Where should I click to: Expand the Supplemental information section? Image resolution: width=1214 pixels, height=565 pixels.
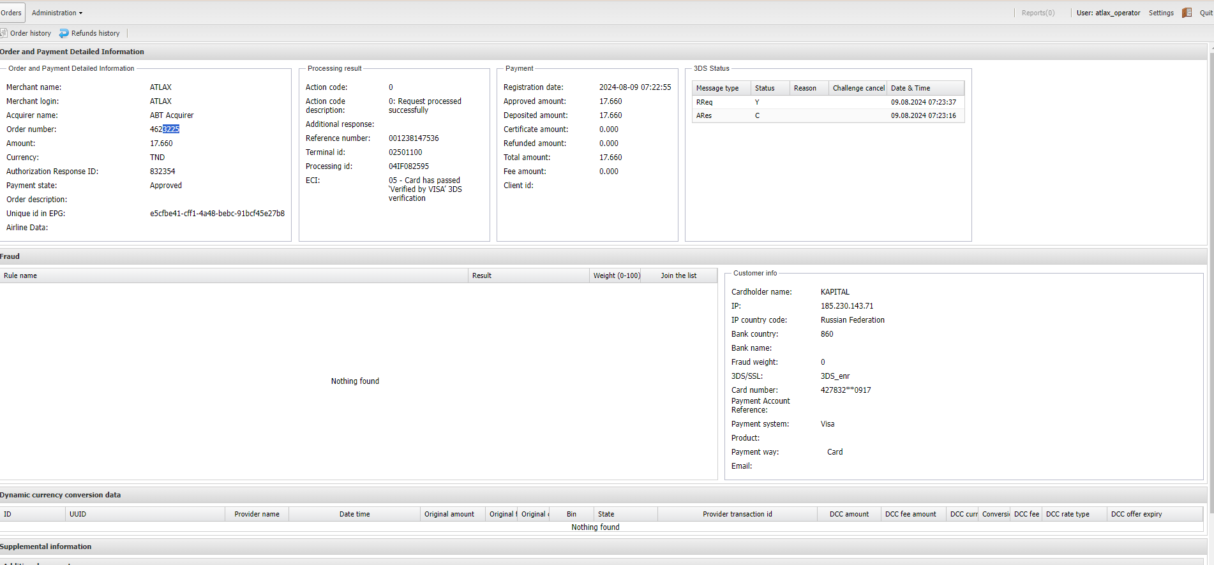point(46,547)
